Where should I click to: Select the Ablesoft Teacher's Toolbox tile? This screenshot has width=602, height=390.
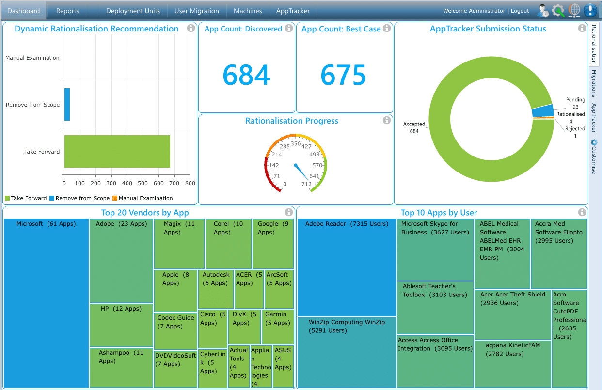coord(435,308)
